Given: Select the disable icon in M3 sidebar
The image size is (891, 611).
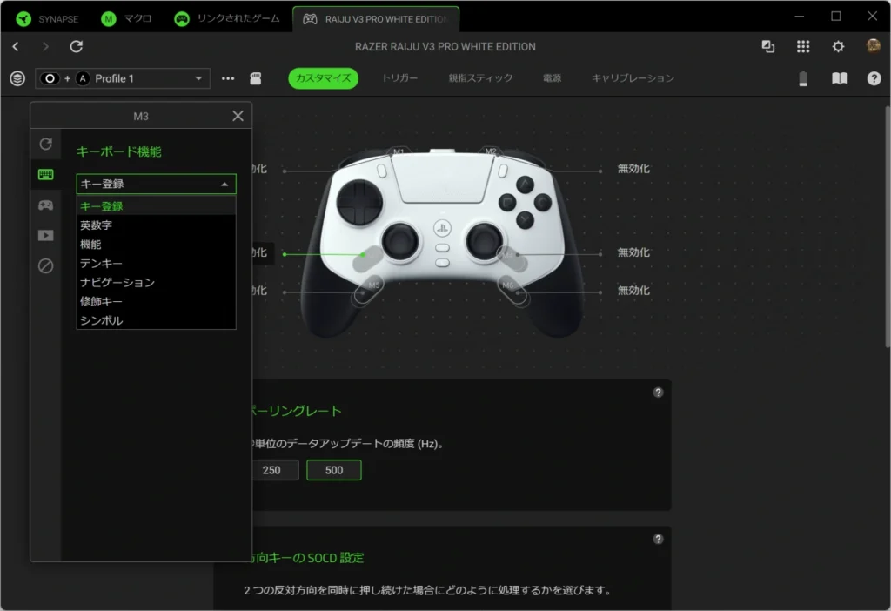Looking at the screenshot, I should point(45,266).
